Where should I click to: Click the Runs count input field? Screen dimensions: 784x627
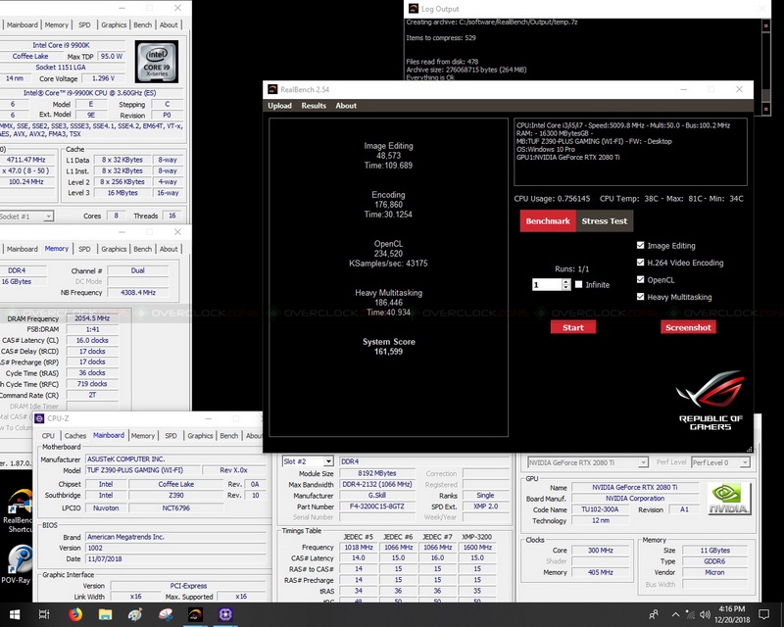click(547, 284)
